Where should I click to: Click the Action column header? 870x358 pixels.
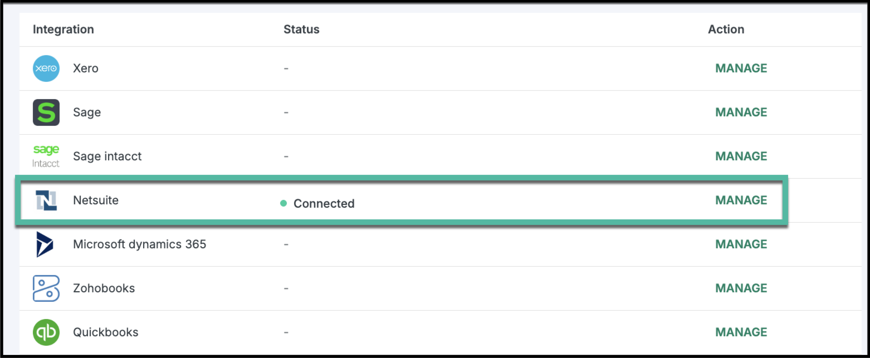726,30
